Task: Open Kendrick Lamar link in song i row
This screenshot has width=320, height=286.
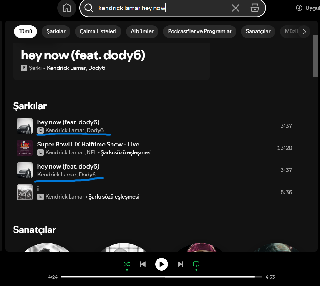Action: point(65,197)
